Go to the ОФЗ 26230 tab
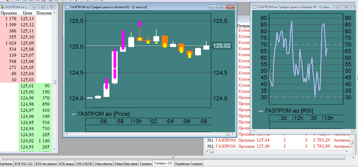Image resolution: width=358 pixels, height=167 pixels. click(84, 164)
